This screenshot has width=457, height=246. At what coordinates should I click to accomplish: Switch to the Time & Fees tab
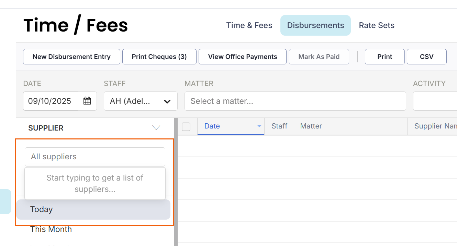click(x=249, y=25)
